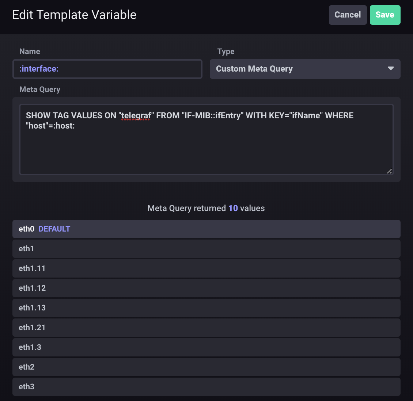Viewport: 413px width, 401px height.
Task: Click the Cancel button
Action: 348,15
